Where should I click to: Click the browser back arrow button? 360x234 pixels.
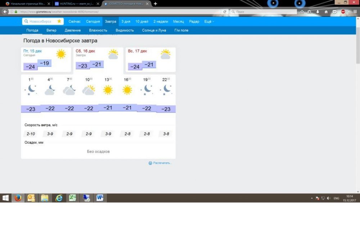[5, 12]
